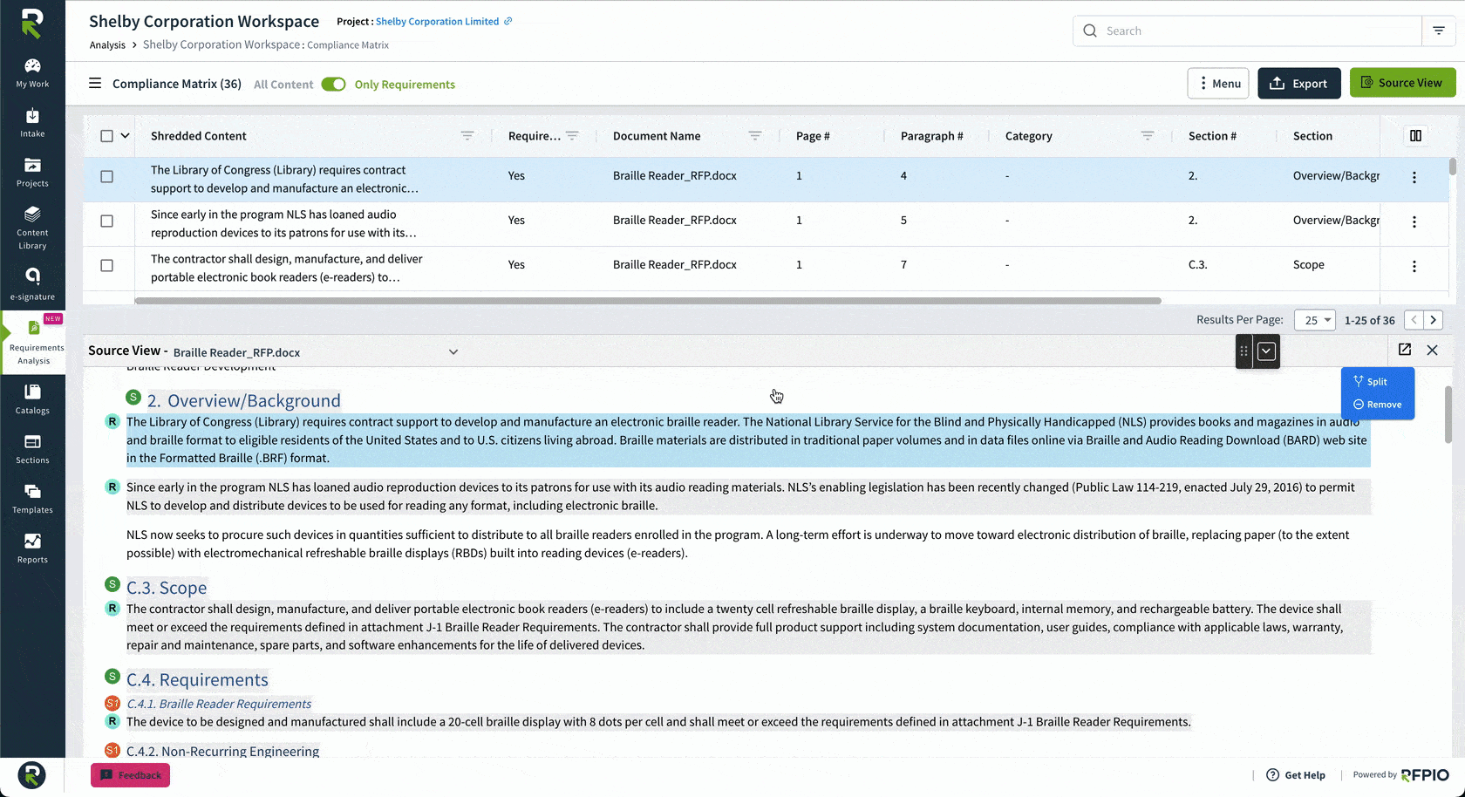The width and height of the screenshot is (1465, 797).
Task: Click the 'C.4. Requirements' heading
Action: tap(197, 679)
